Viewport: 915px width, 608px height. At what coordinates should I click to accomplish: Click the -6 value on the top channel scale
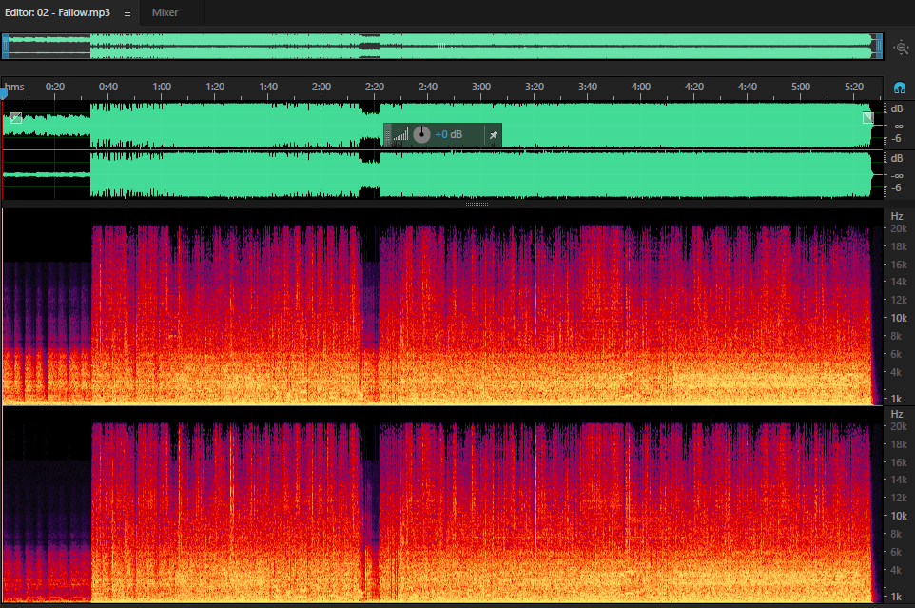tap(896, 138)
